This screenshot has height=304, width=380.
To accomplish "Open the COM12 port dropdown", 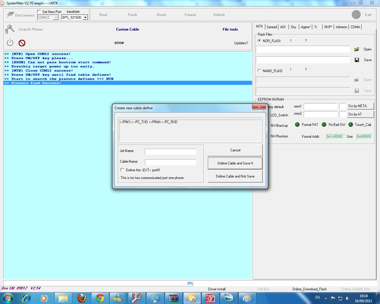I will [56, 18].
